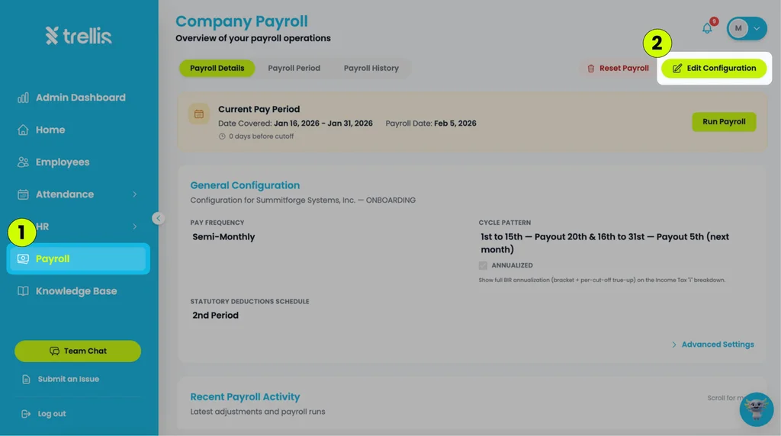Open Team Chat
This screenshot has height=436, width=781.
click(x=78, y=351)
